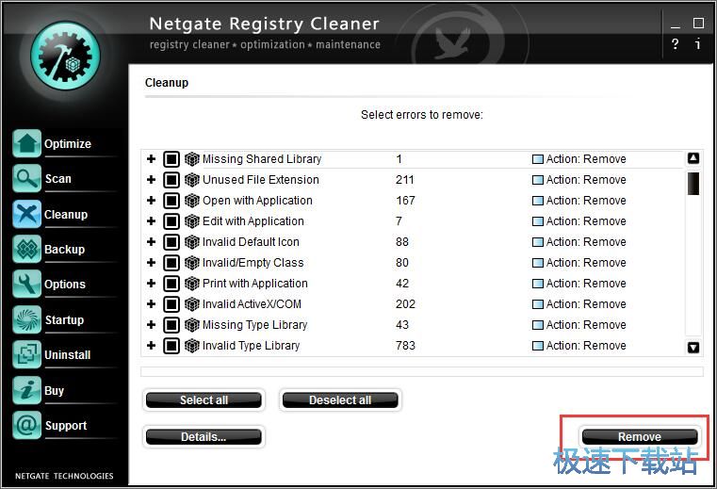Expand Edit with Application entry

[x=152, y=220]
